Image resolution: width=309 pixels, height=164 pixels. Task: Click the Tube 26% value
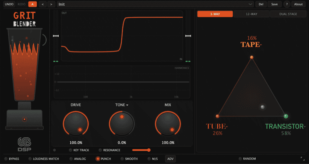217,133
